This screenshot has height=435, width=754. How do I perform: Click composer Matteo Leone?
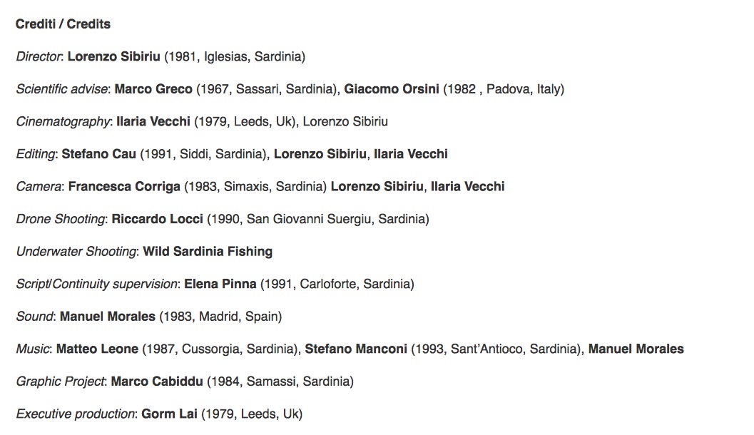point(97,349)
